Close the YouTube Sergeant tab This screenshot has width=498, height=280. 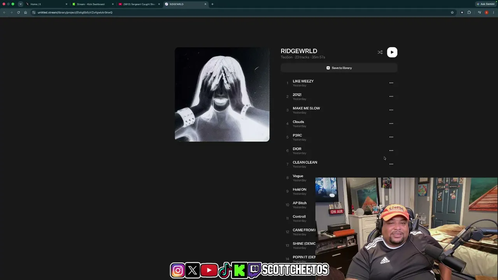coord(159,4)
